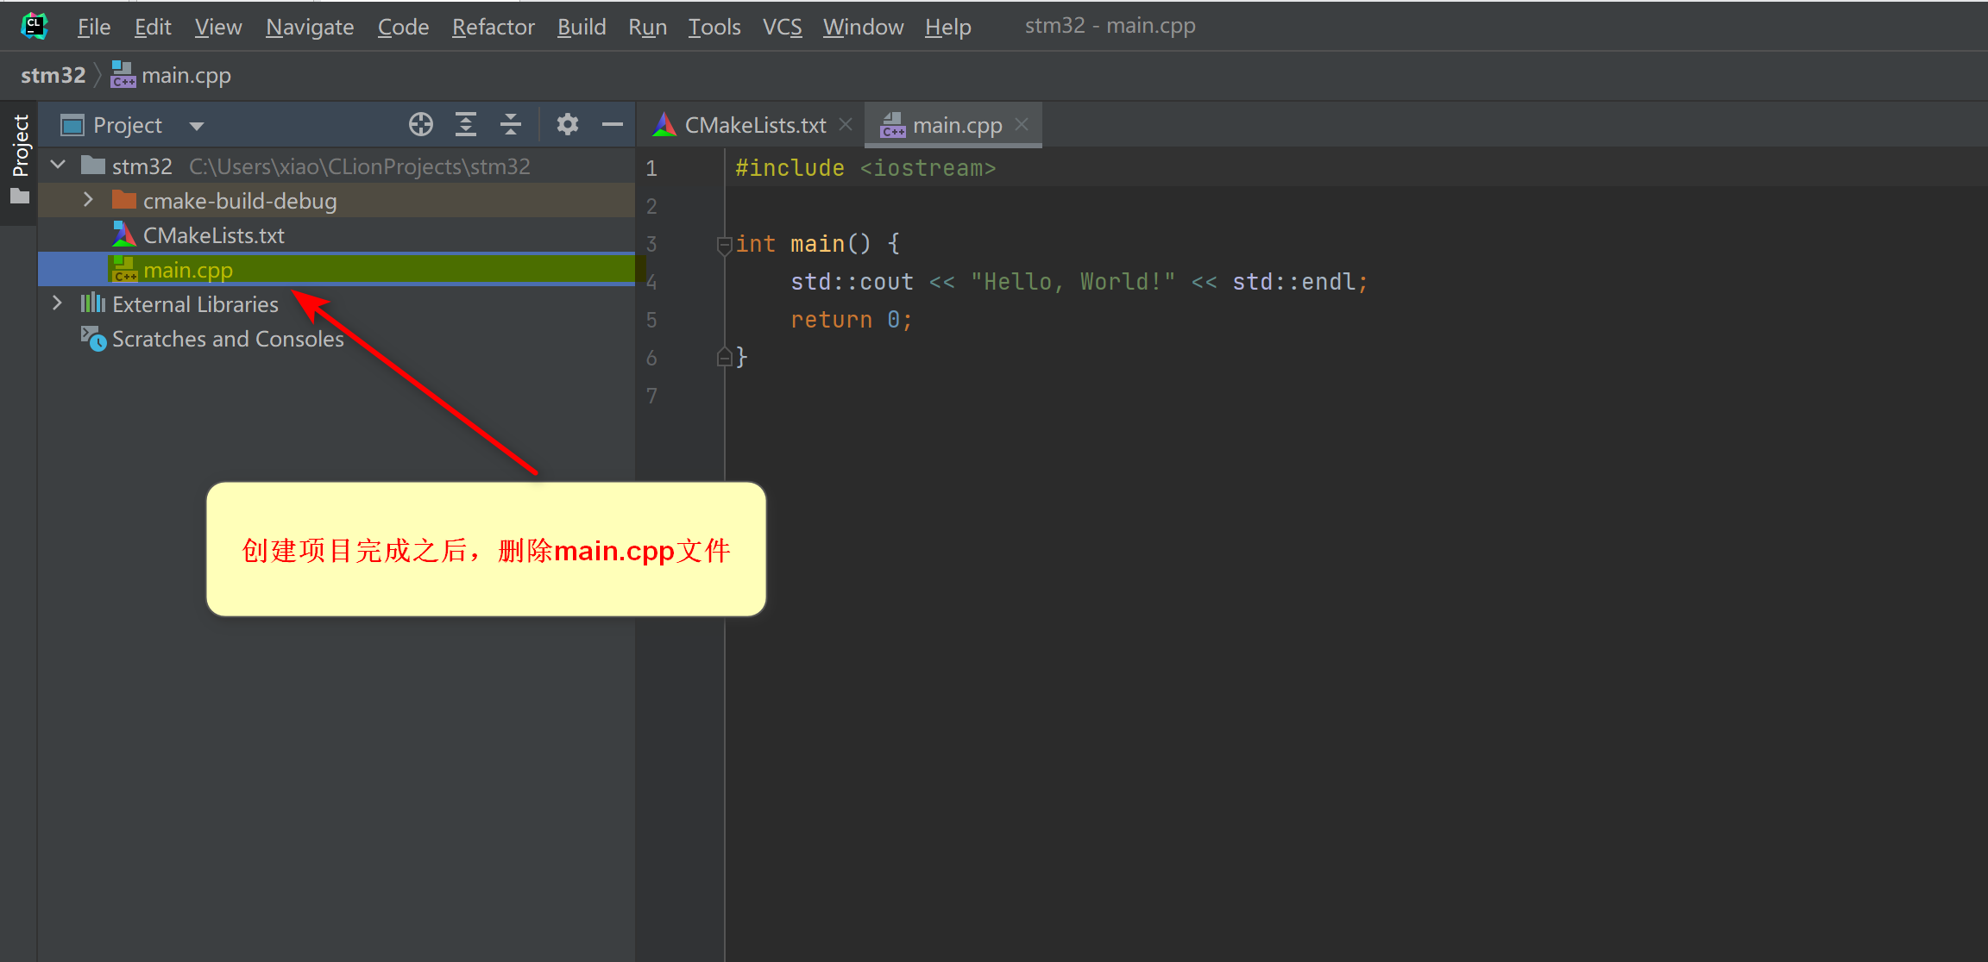1988x962 pixels.
Task: Select the cmake-build-debug folder
Action: (x=337, y=200)
